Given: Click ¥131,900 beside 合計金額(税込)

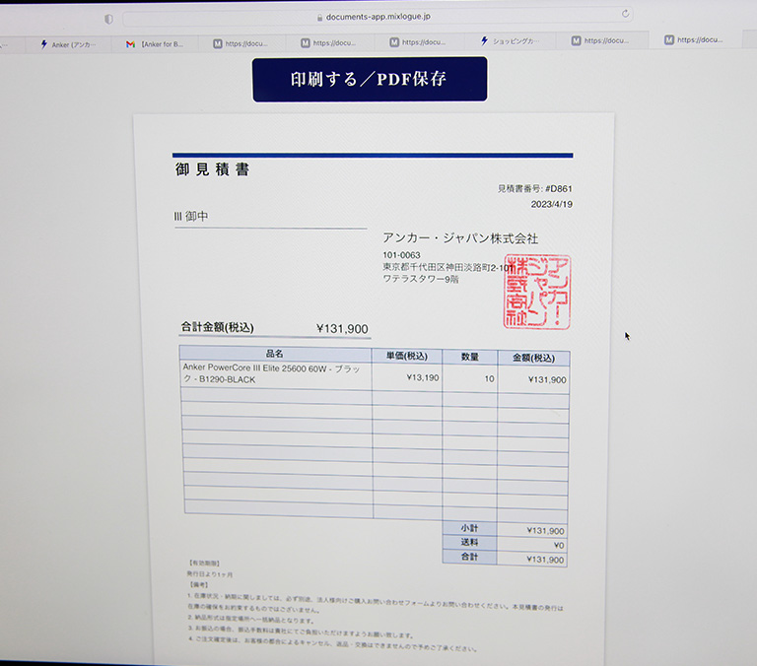Looking at the screenshot, I should coord(342,329).
